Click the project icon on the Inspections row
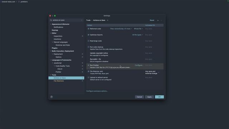 coord(82,36)
